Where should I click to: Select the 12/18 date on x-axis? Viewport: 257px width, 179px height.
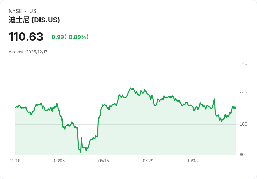[x=15, y=161]
